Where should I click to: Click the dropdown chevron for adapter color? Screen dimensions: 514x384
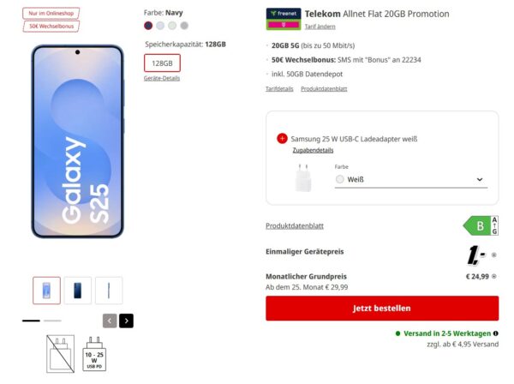click(x=480, y=179)
